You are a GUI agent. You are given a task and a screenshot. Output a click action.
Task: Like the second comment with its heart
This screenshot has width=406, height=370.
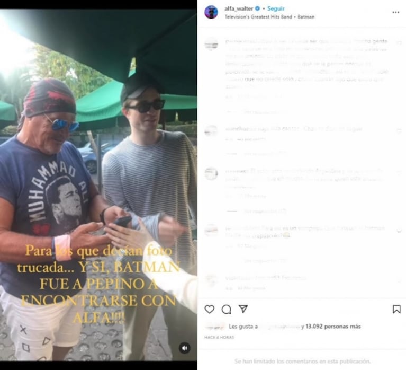point(399,130)
